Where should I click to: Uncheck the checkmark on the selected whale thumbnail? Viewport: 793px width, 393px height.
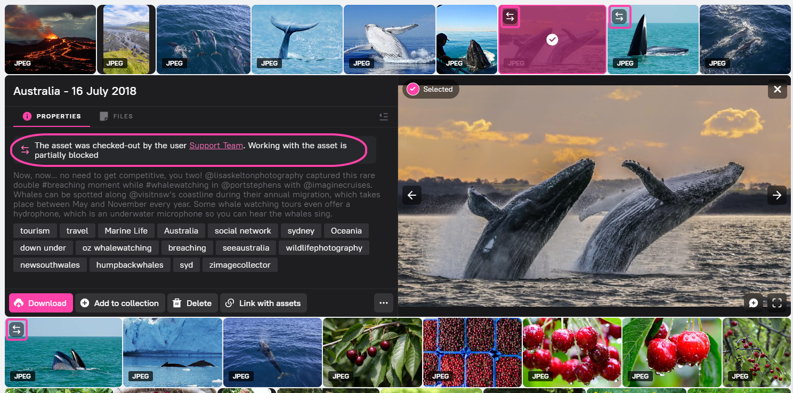point(552,39)
